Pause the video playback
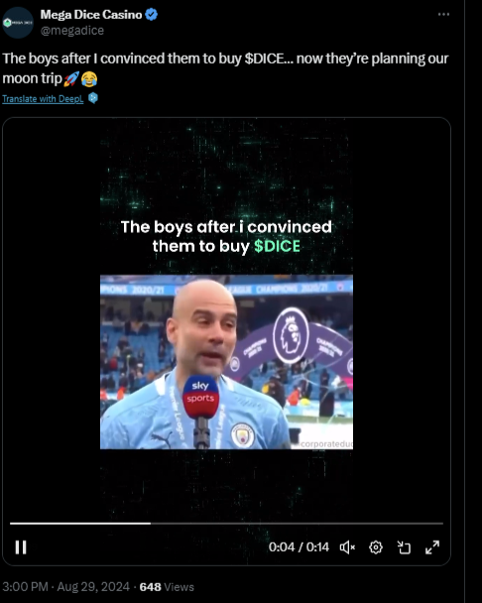482x603 pixels. [x=21, y=546]
